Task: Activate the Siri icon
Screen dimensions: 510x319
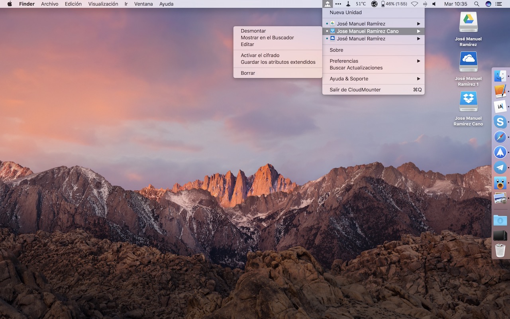Action: tap(488, 4)
